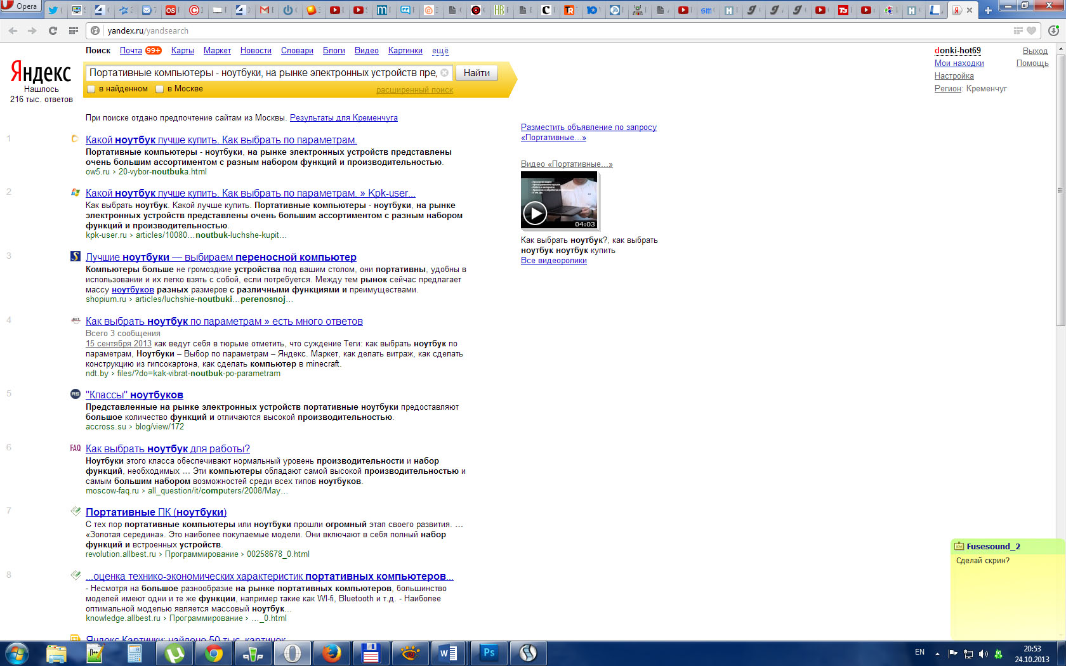Clear the search query with X icon
1066x666 pixels.
click(x=445, y=73)
